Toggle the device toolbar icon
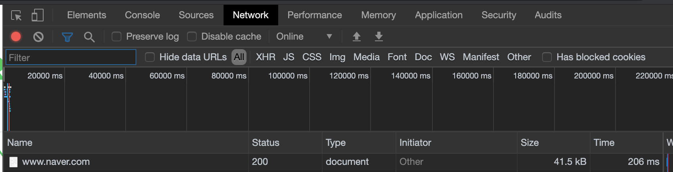673x172 pixels. [x=37, y=15]
